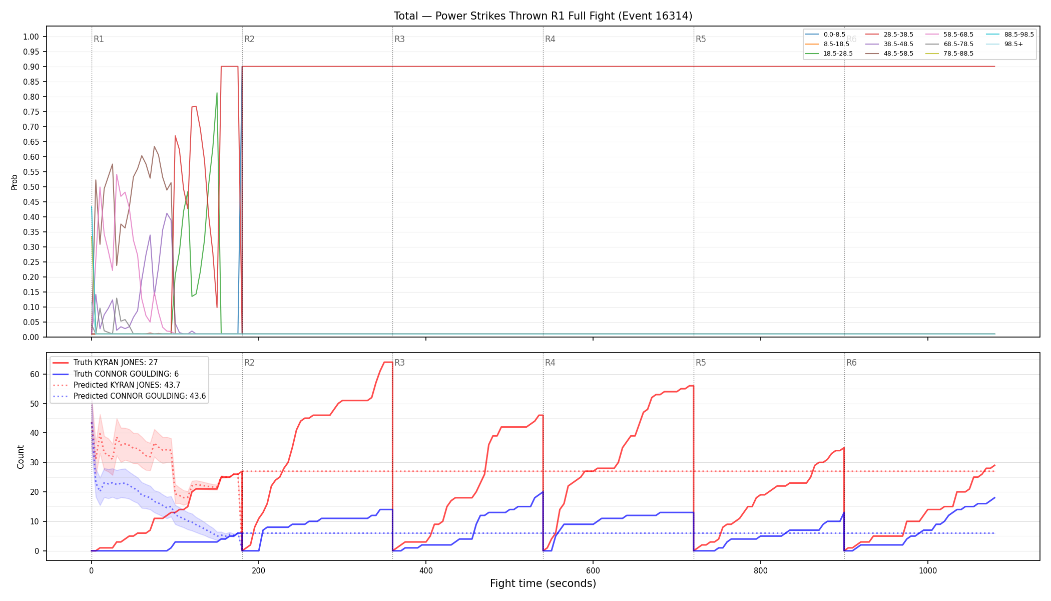Click the 'Fight time (seconds)' axis label

pos(543,583)
